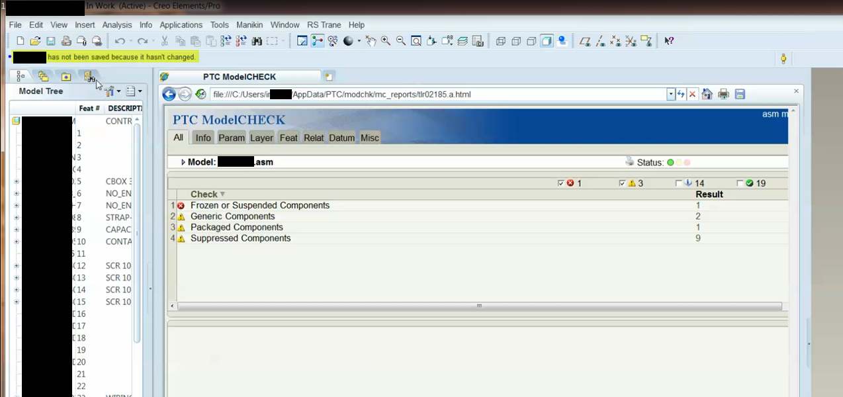Click the traffic light regeneration status icon
843x397 pixels.
point(783,59)
